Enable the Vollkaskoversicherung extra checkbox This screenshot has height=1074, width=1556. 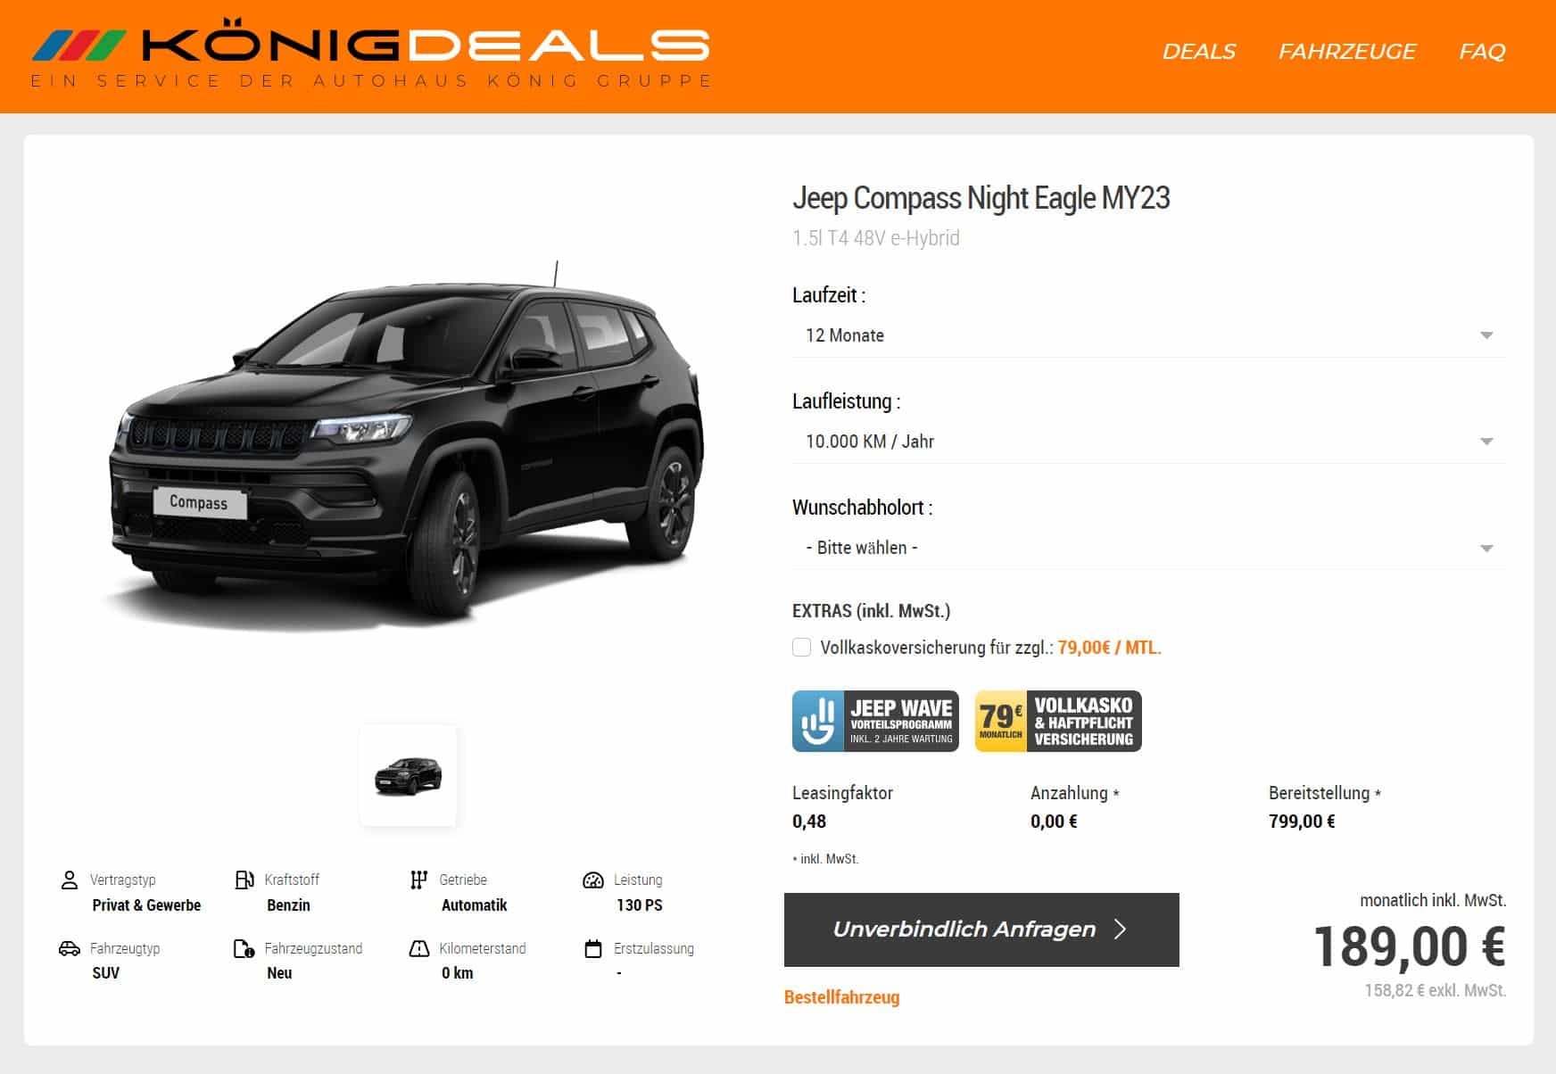(x=802, y=648)
